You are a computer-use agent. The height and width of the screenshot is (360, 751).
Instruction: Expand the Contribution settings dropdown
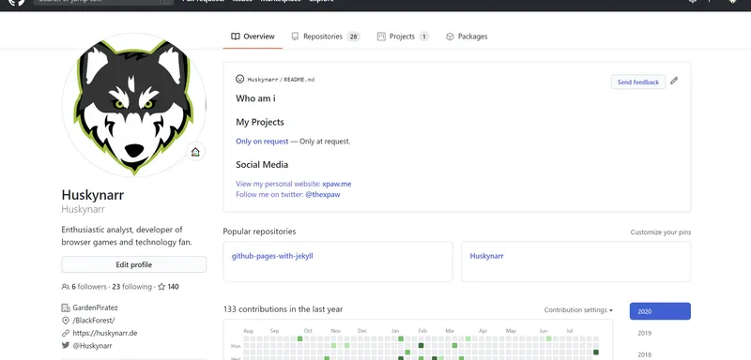578,309
